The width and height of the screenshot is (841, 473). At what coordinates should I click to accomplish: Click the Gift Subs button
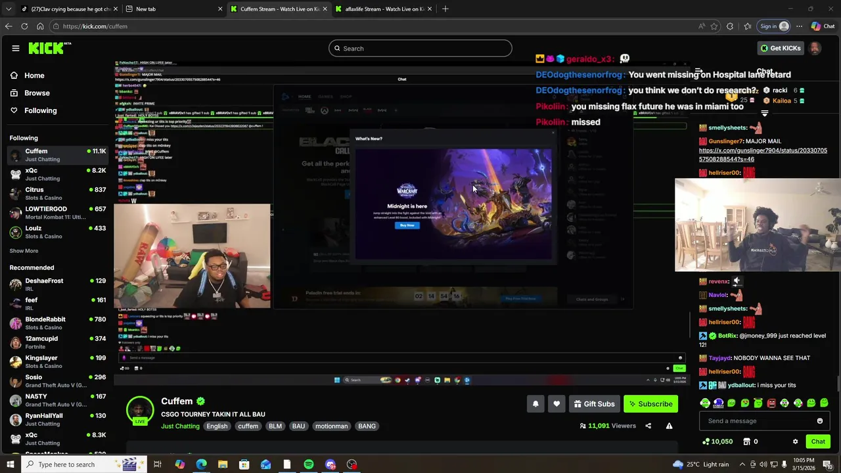(594, 404)
